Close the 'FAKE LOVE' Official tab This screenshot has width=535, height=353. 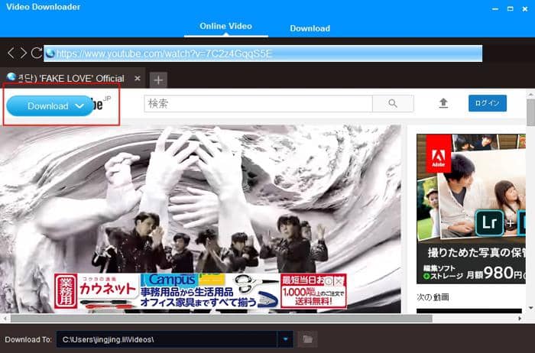[x=138, y=79]
